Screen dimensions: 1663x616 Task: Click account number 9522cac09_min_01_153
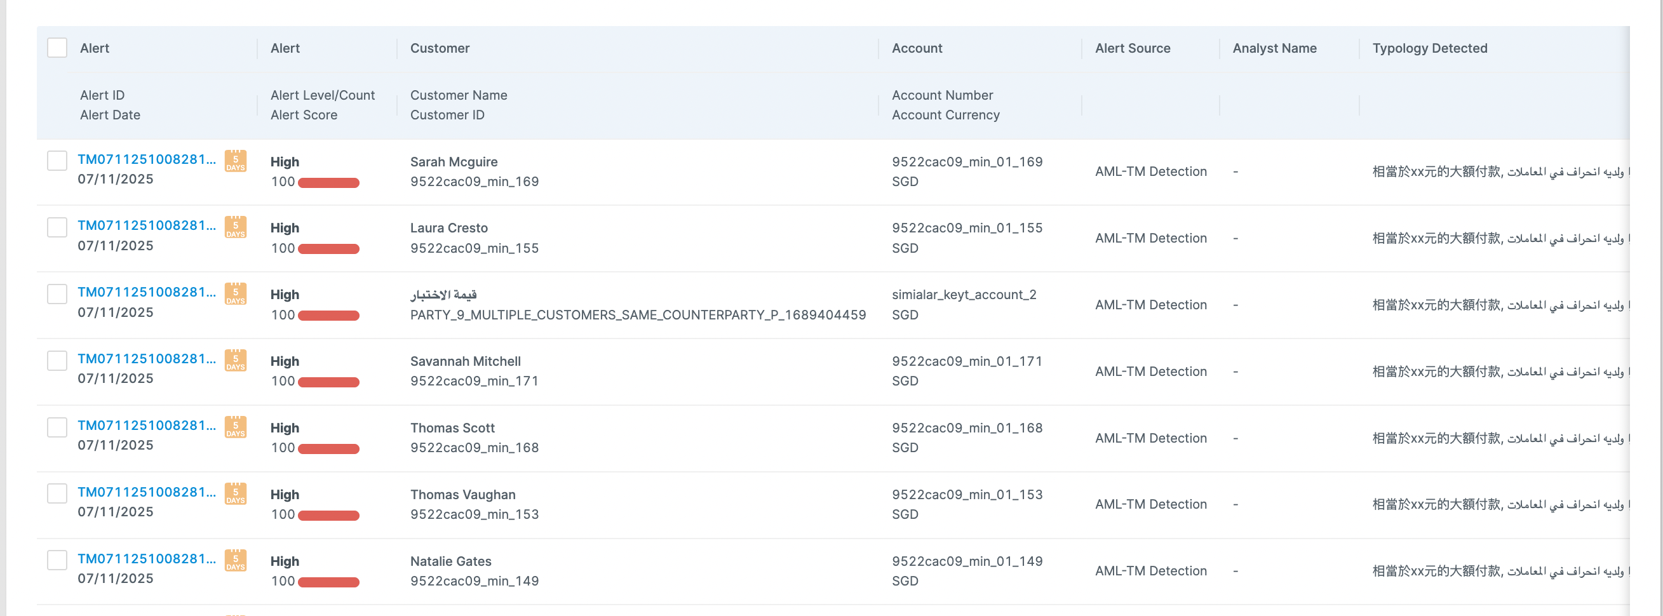pos(967,495)
